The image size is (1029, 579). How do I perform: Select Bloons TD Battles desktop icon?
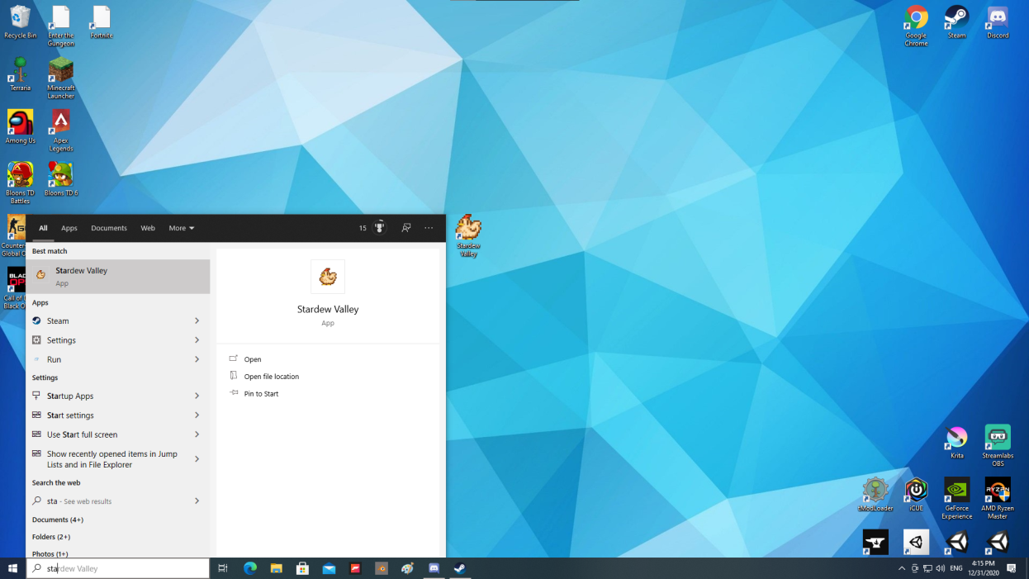(20, 183)
